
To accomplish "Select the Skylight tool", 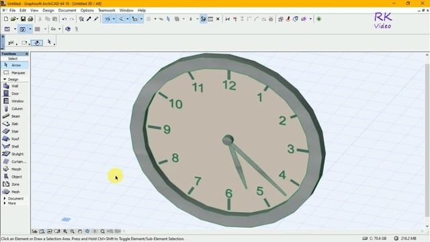I will coord(15,154).
